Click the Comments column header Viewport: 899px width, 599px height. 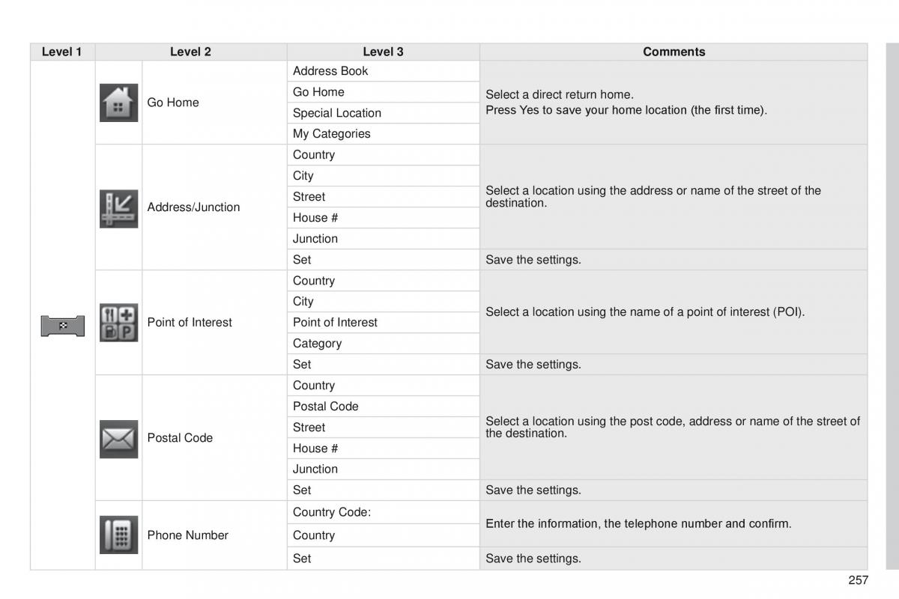coord(674,52)
